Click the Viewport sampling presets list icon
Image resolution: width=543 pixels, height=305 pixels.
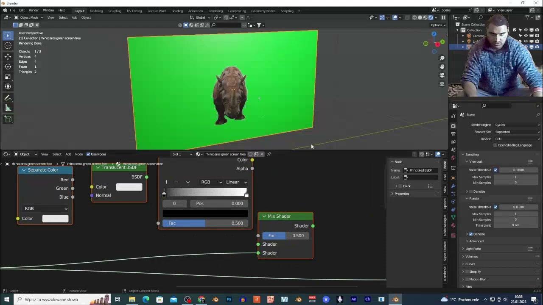click(530, 161)
